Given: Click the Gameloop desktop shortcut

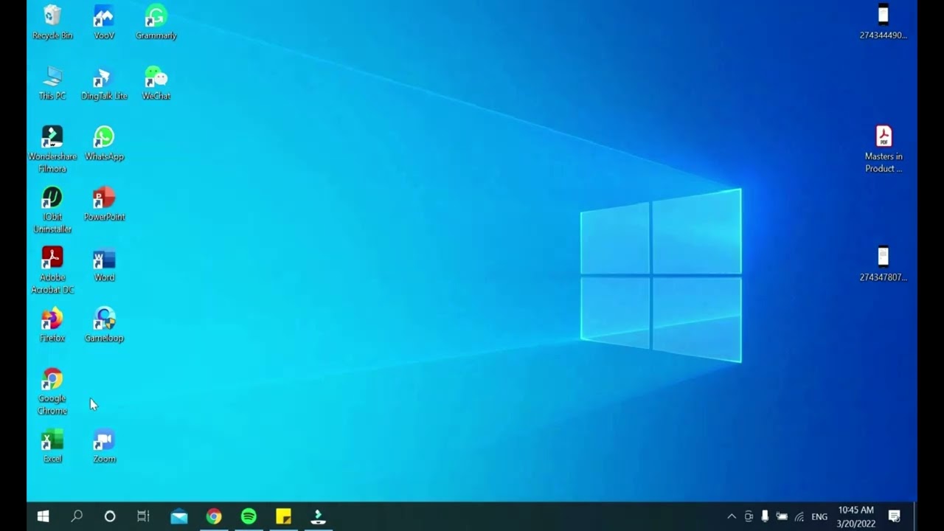Looking at the screenshot, I should tap(104, 324).
